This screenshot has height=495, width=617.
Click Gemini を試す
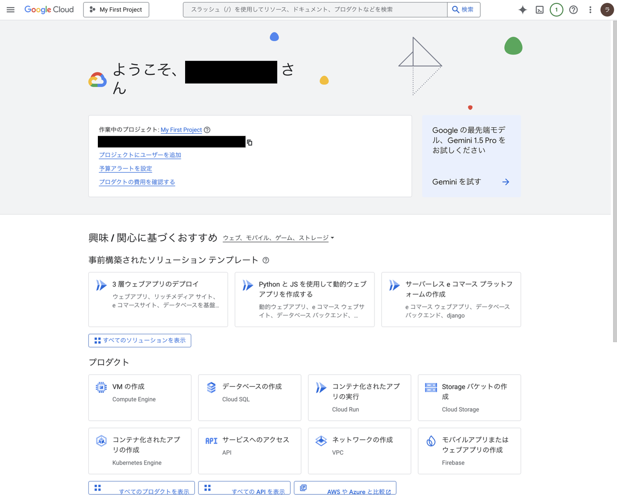456,182
